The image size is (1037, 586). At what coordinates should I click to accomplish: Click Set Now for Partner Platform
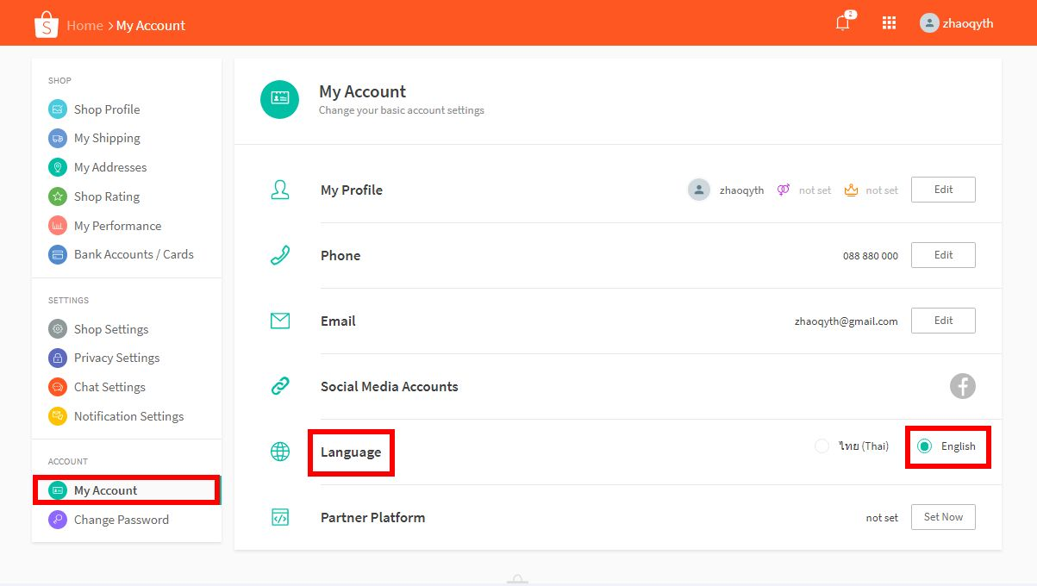point(942,516)
